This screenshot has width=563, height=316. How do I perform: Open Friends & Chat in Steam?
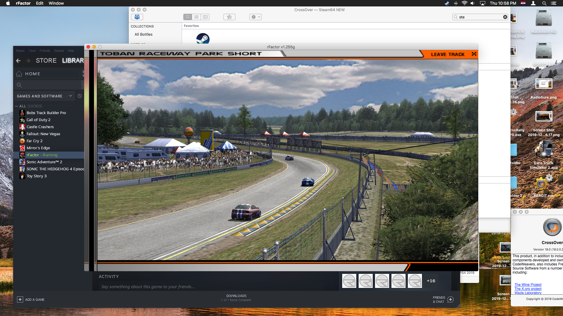tap(443, 300)
